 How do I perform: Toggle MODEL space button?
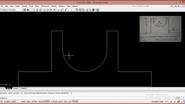click(75, 101)
